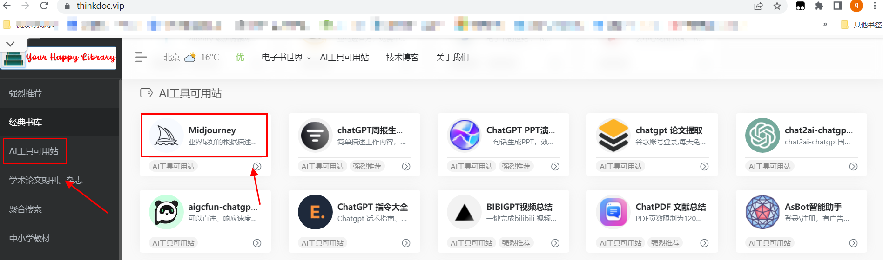Click 强烈推荐 tag on ChatPDF 文献总结 card
Screen dimensions: 883x260
pyautogui.click(x=665, y=243)
